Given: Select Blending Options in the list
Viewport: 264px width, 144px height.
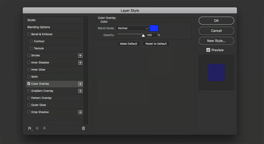Looking at the screenshot, I should coord(39,27).
